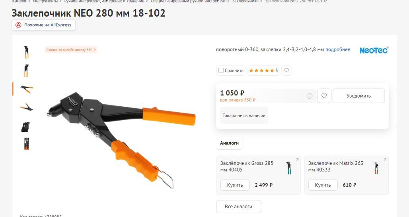Open the NeoTec brand logo

[374, 50]
